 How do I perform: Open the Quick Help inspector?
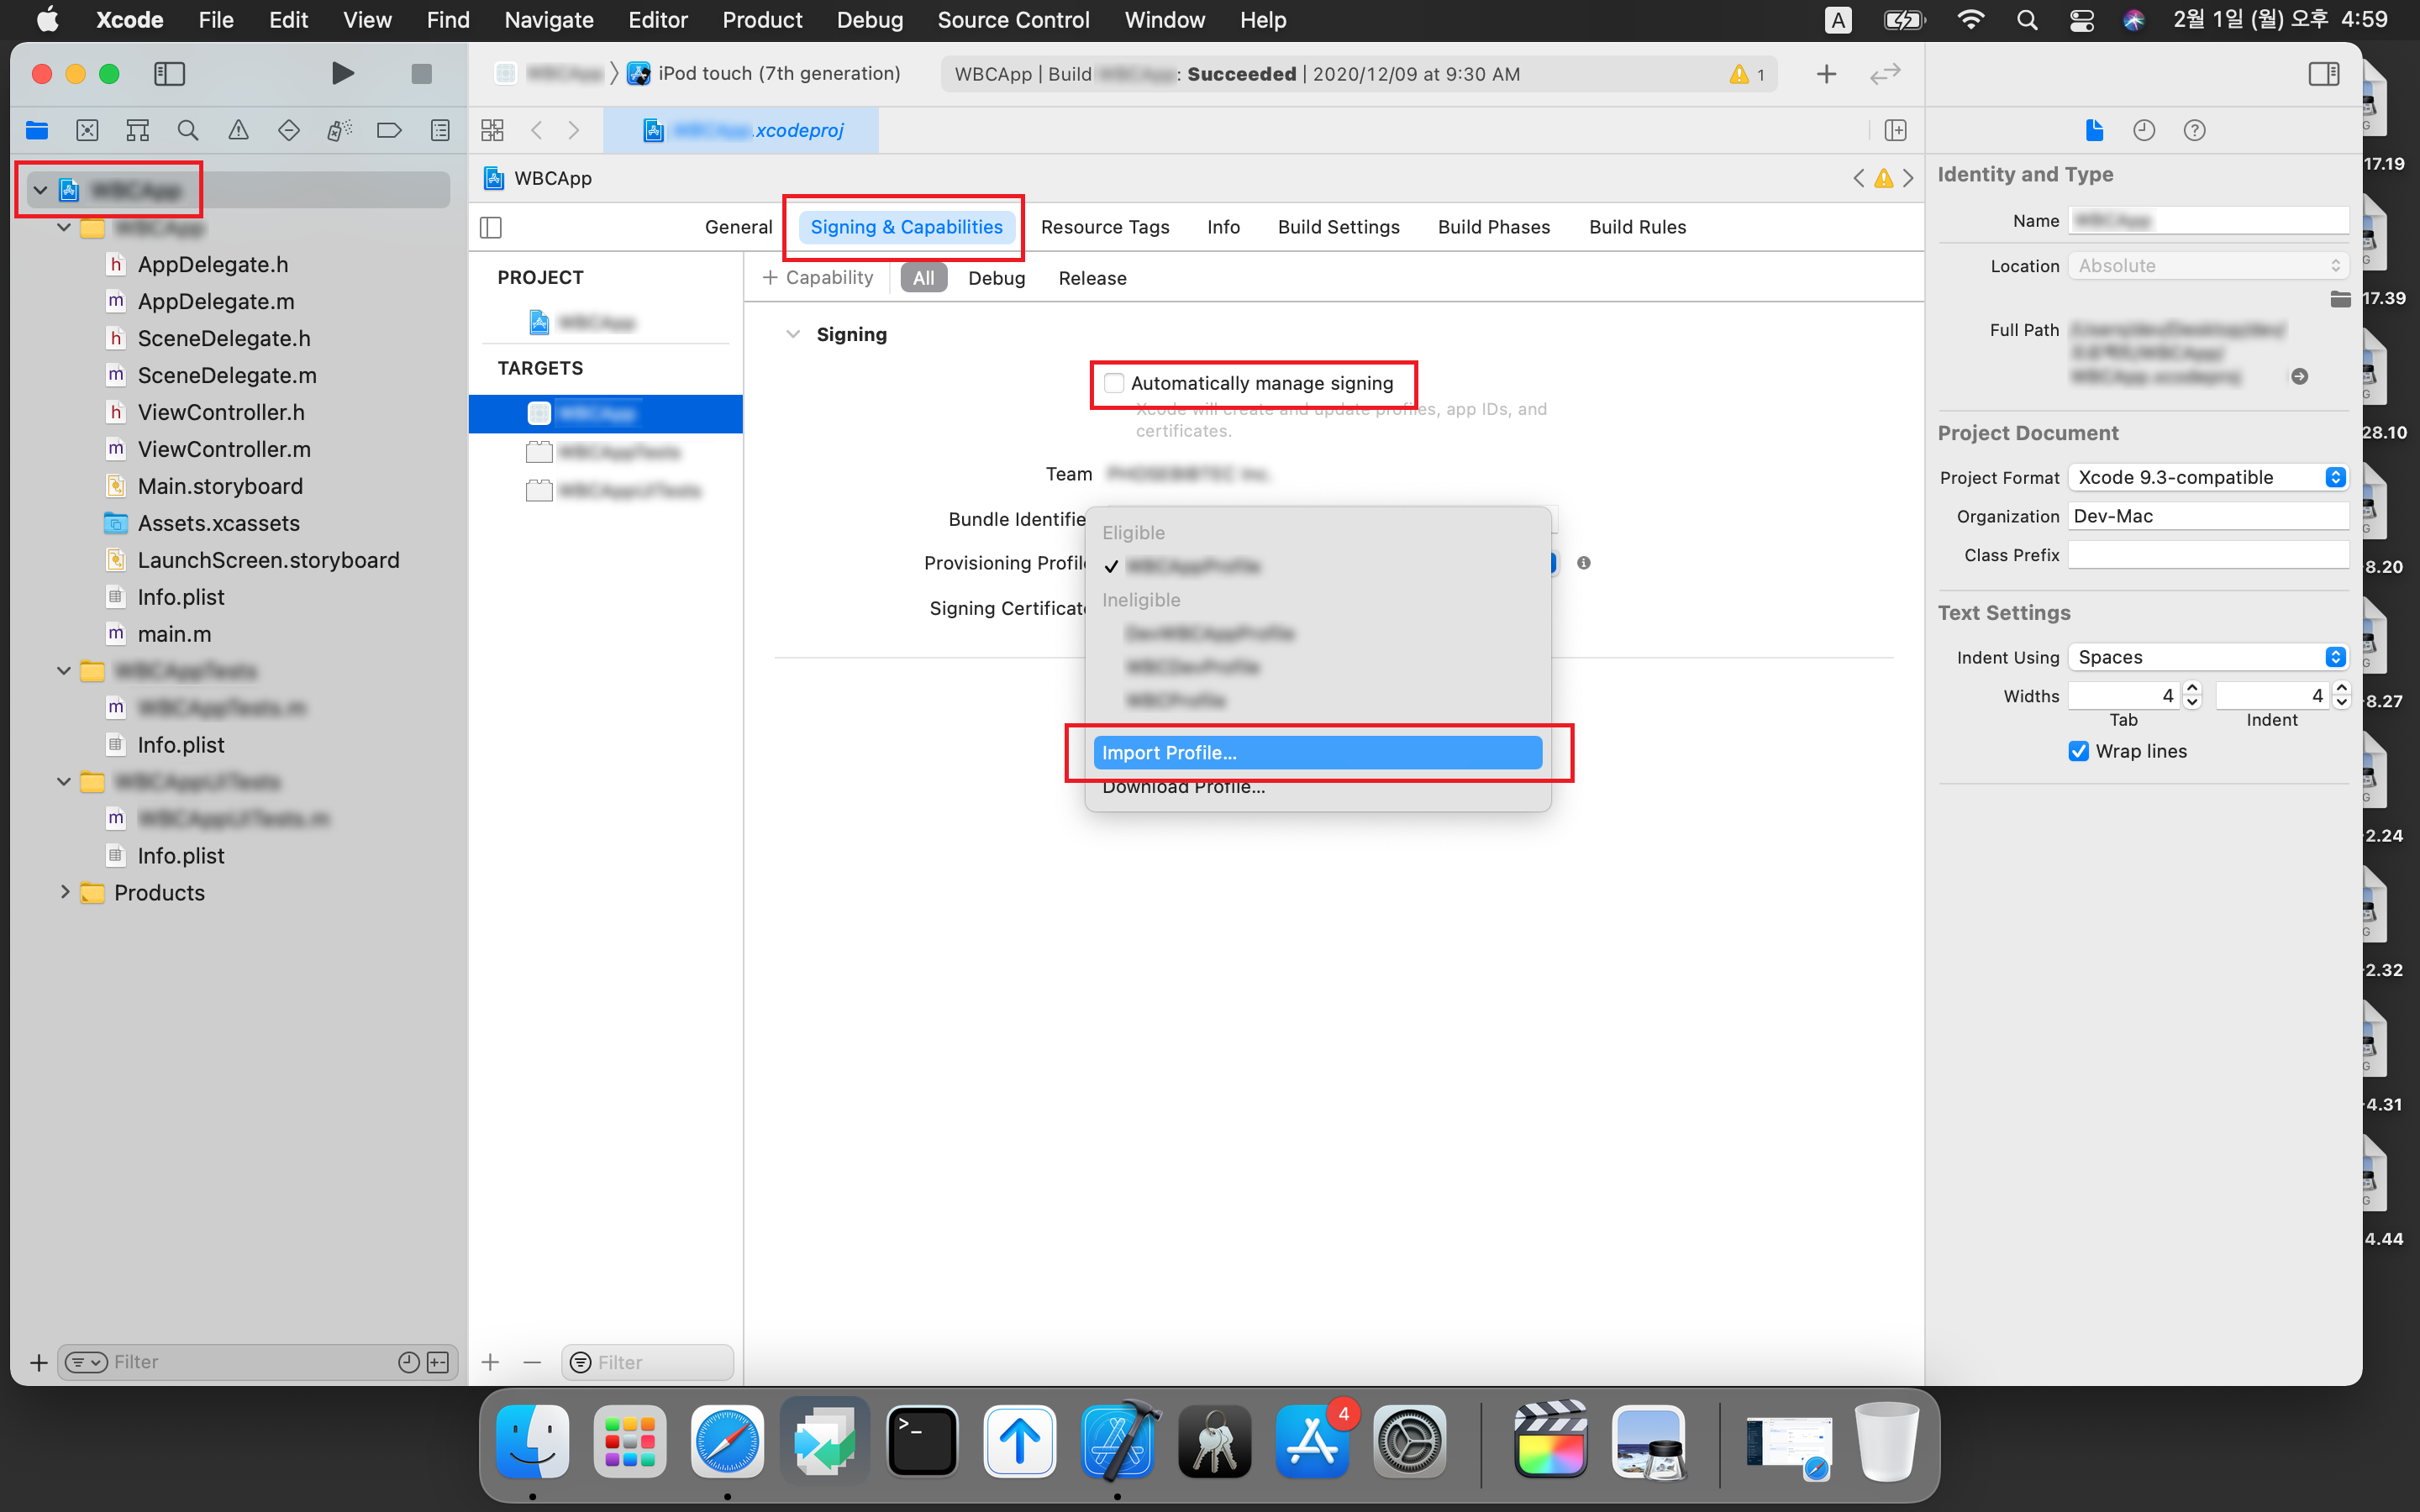tap(2194, 130)
